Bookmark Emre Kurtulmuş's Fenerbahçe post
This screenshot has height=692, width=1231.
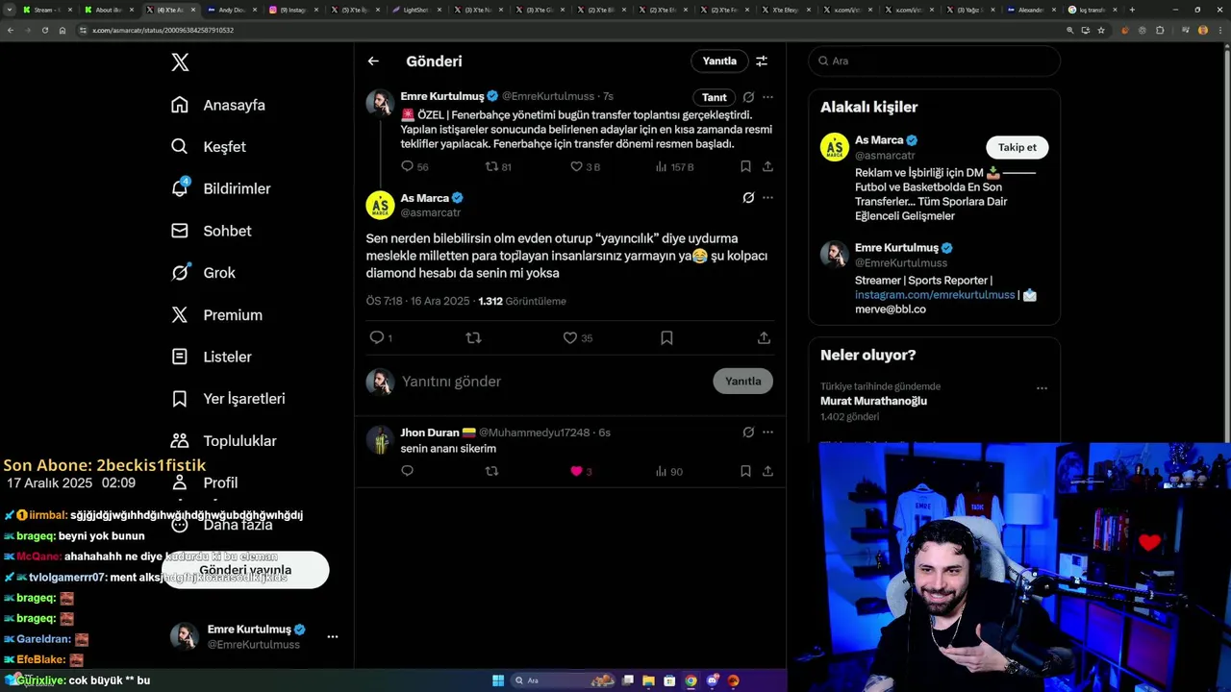(745, 166)
